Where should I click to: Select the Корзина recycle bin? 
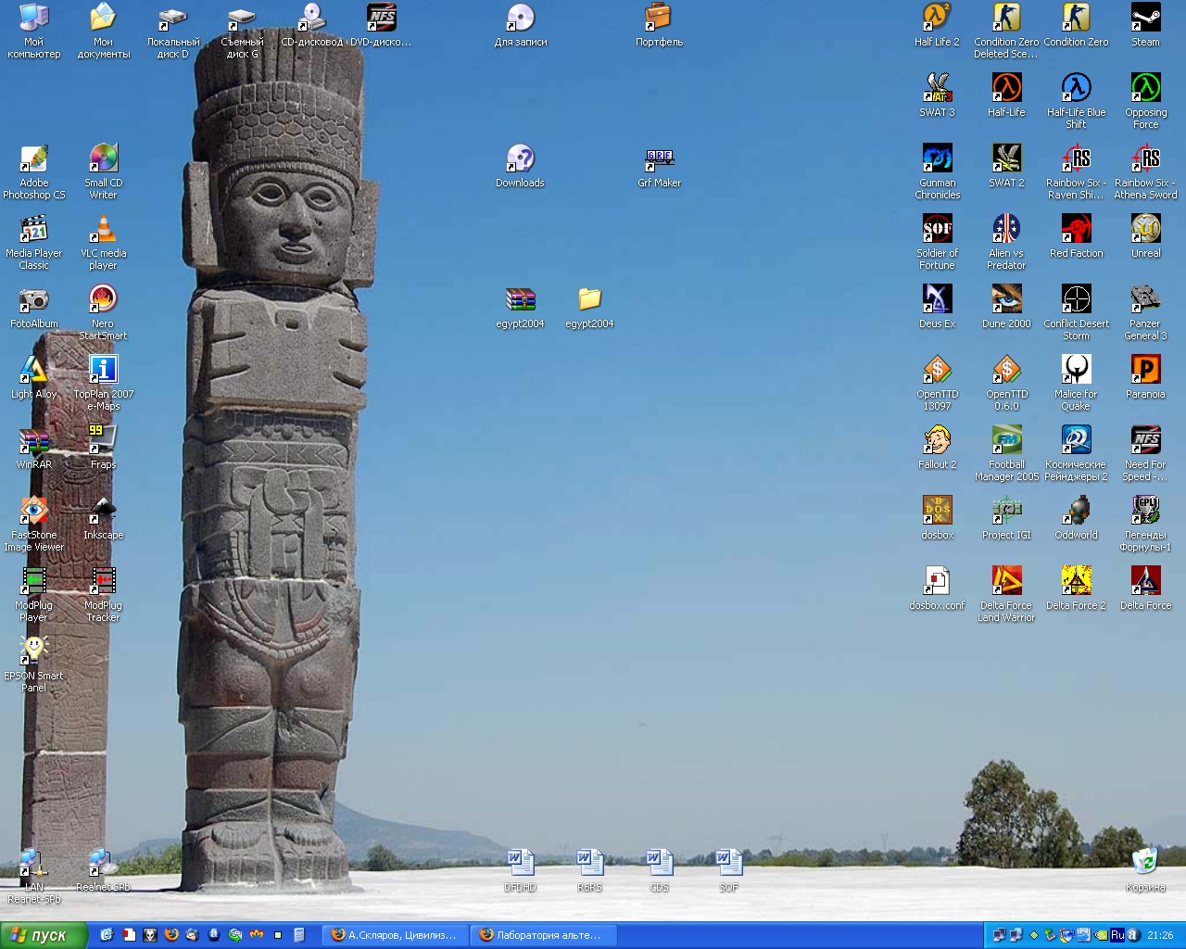pyautogui.click(x=1145, y=862)
